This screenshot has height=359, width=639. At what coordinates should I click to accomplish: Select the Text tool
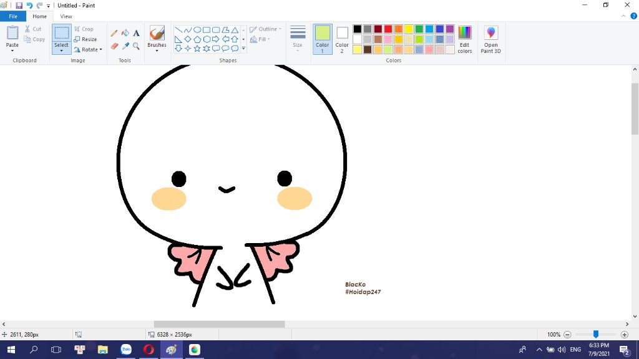click(136, 34)
